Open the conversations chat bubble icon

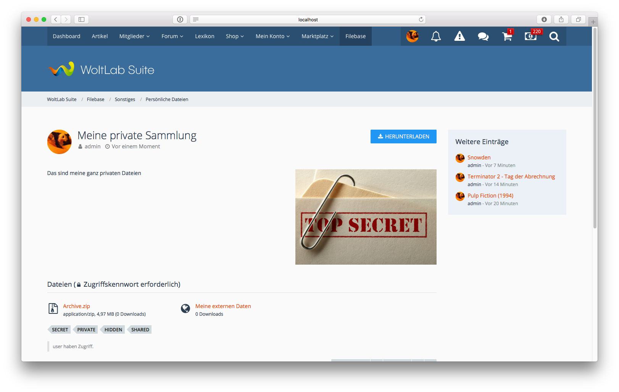tap(483, 36)
